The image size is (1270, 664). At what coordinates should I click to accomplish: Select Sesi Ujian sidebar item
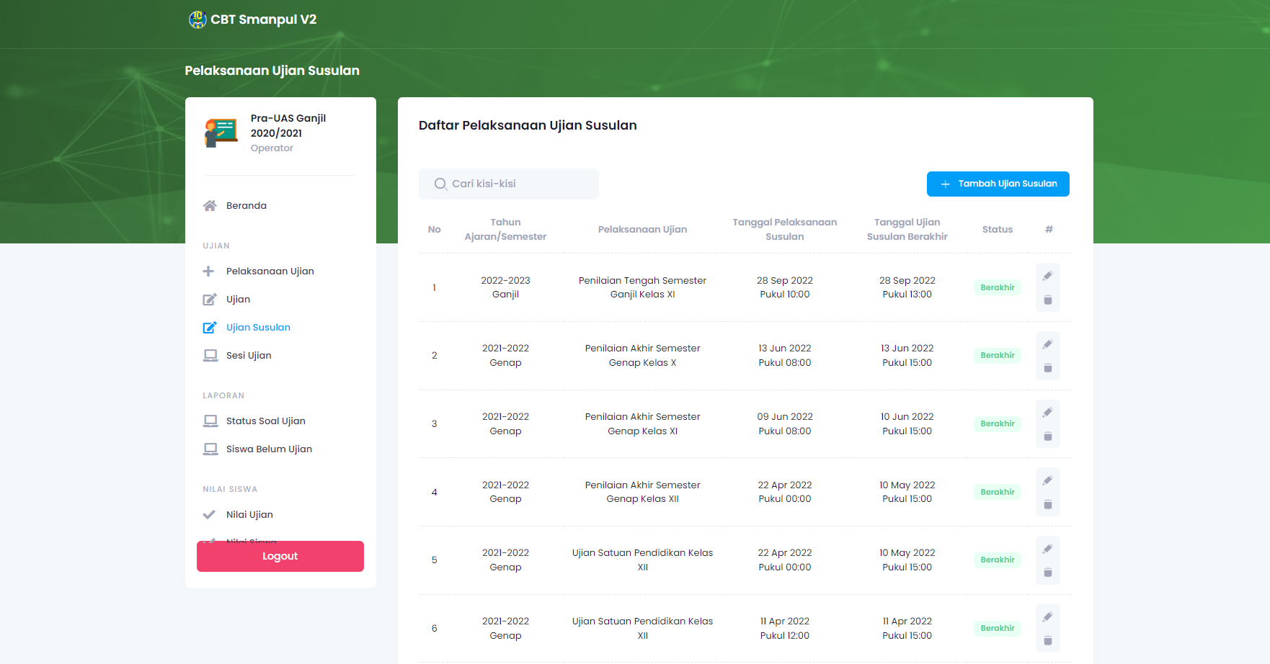(x=249, y=356)
